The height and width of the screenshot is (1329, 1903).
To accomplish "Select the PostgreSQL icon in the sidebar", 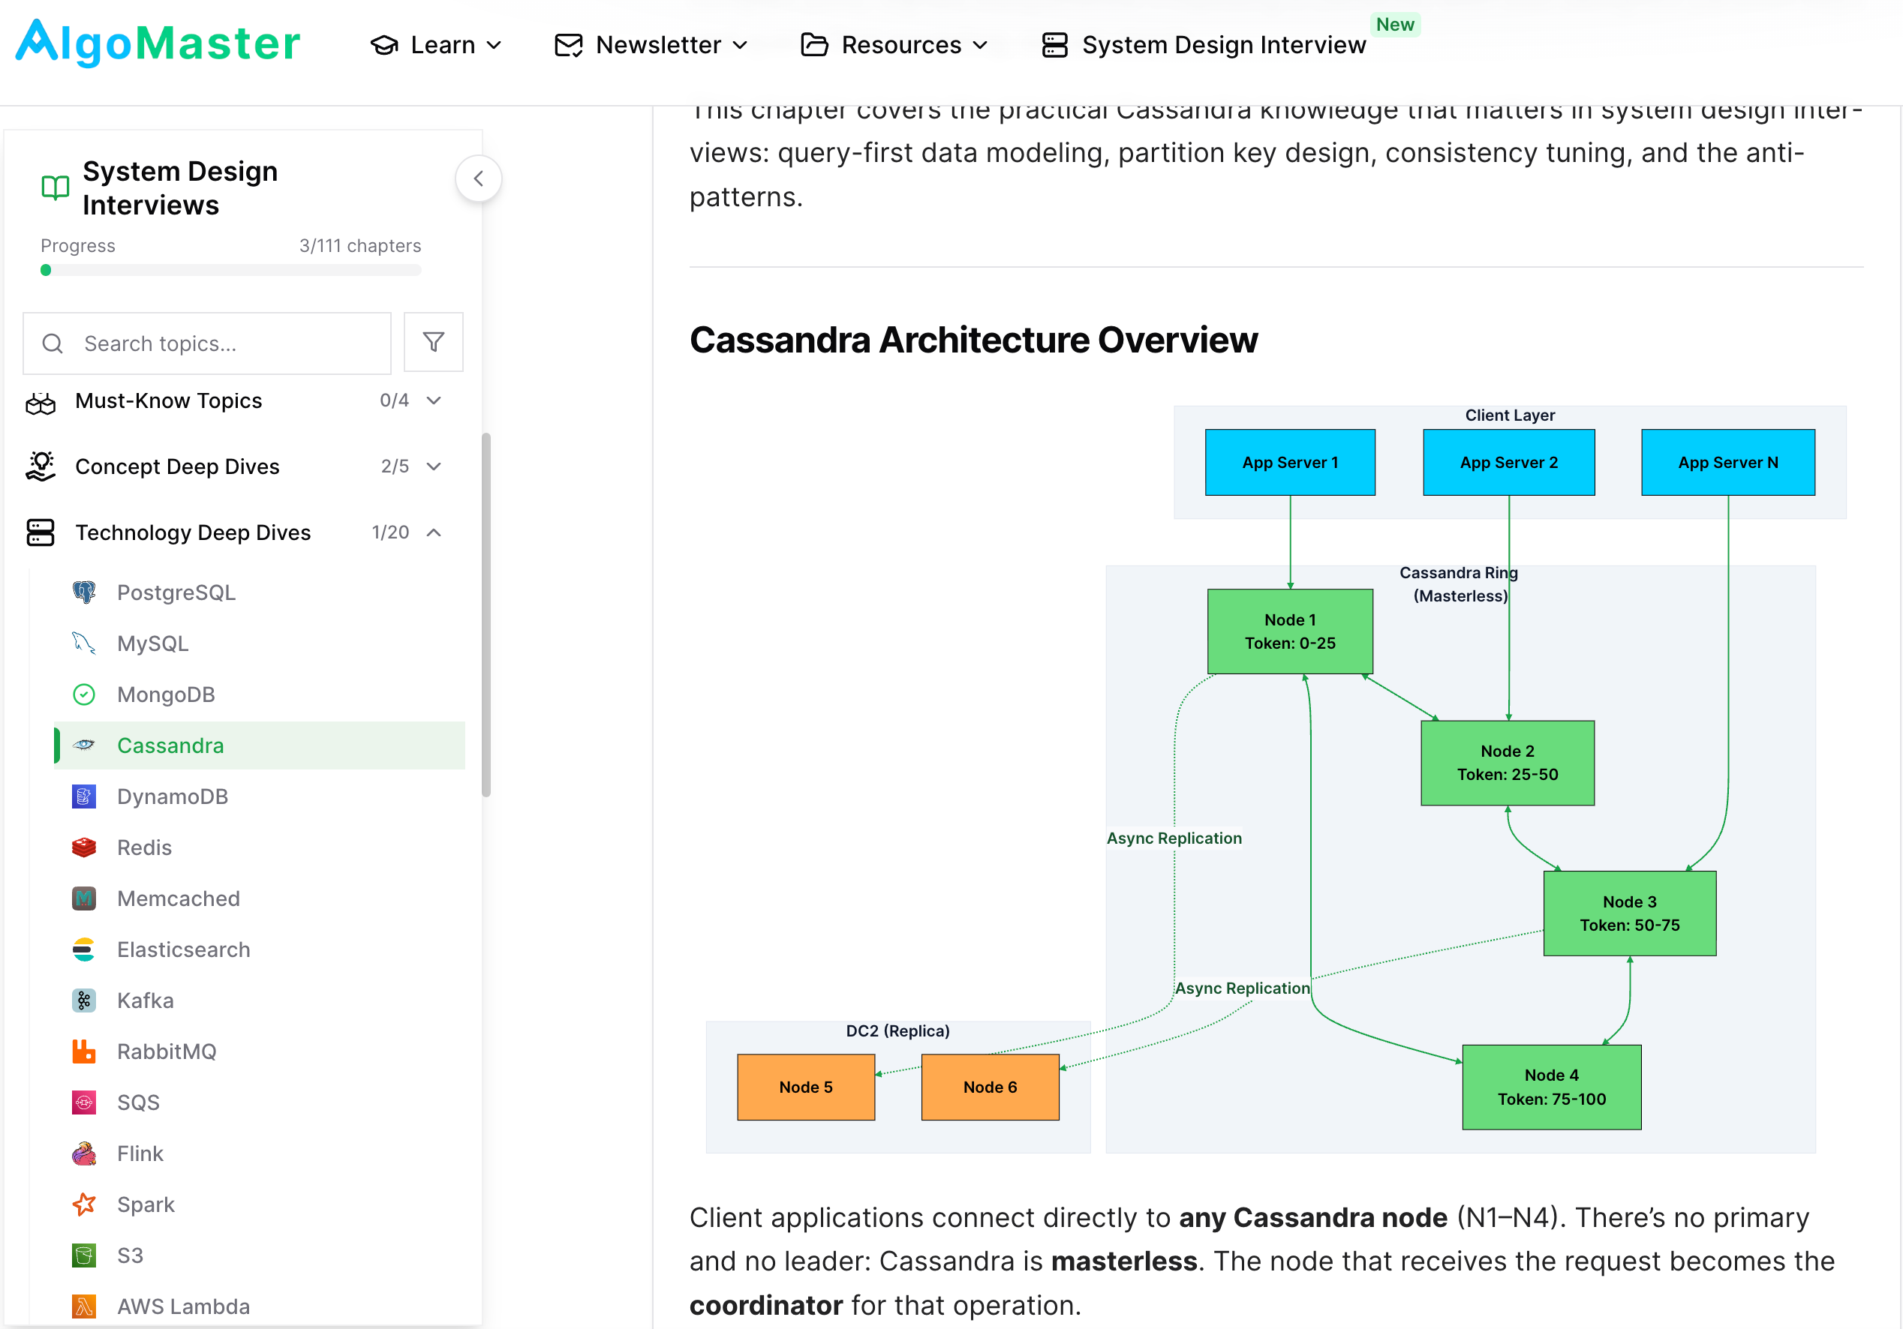I will point(84,592).
